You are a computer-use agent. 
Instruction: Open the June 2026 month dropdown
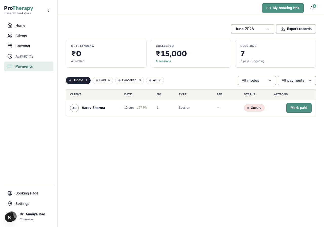click(253, 29)
